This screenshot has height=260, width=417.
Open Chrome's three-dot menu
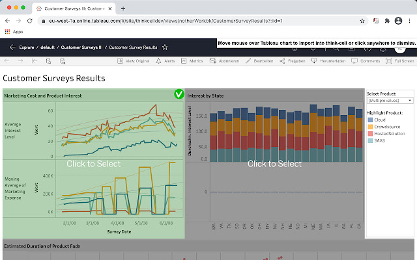(x=409, y=21)
